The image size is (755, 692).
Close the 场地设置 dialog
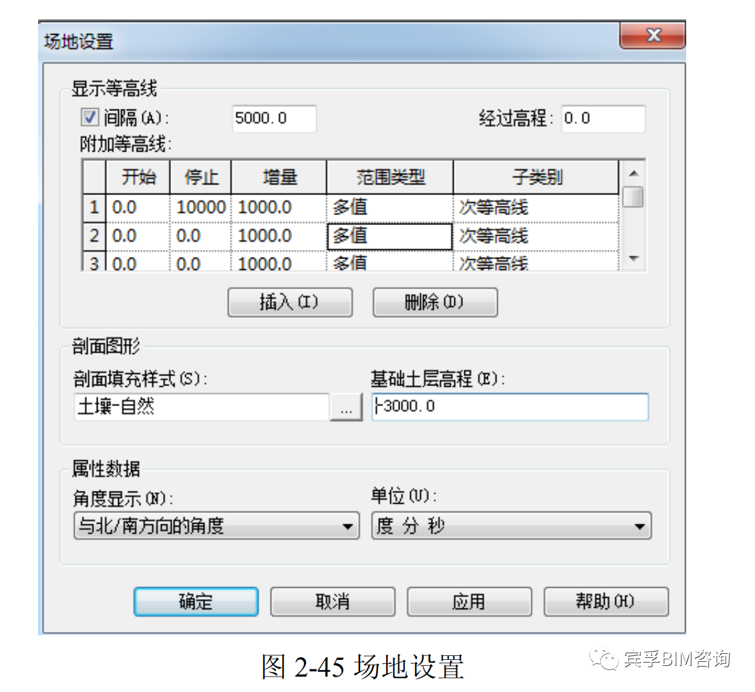(653, 35)
